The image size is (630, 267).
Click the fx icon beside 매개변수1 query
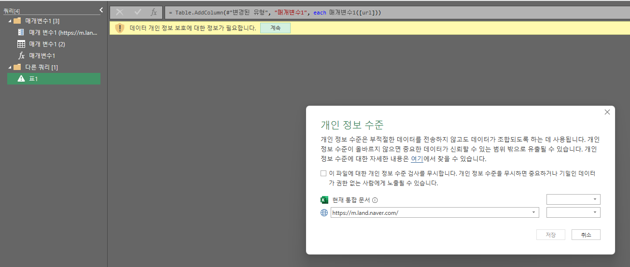click(x=21, y=56)
